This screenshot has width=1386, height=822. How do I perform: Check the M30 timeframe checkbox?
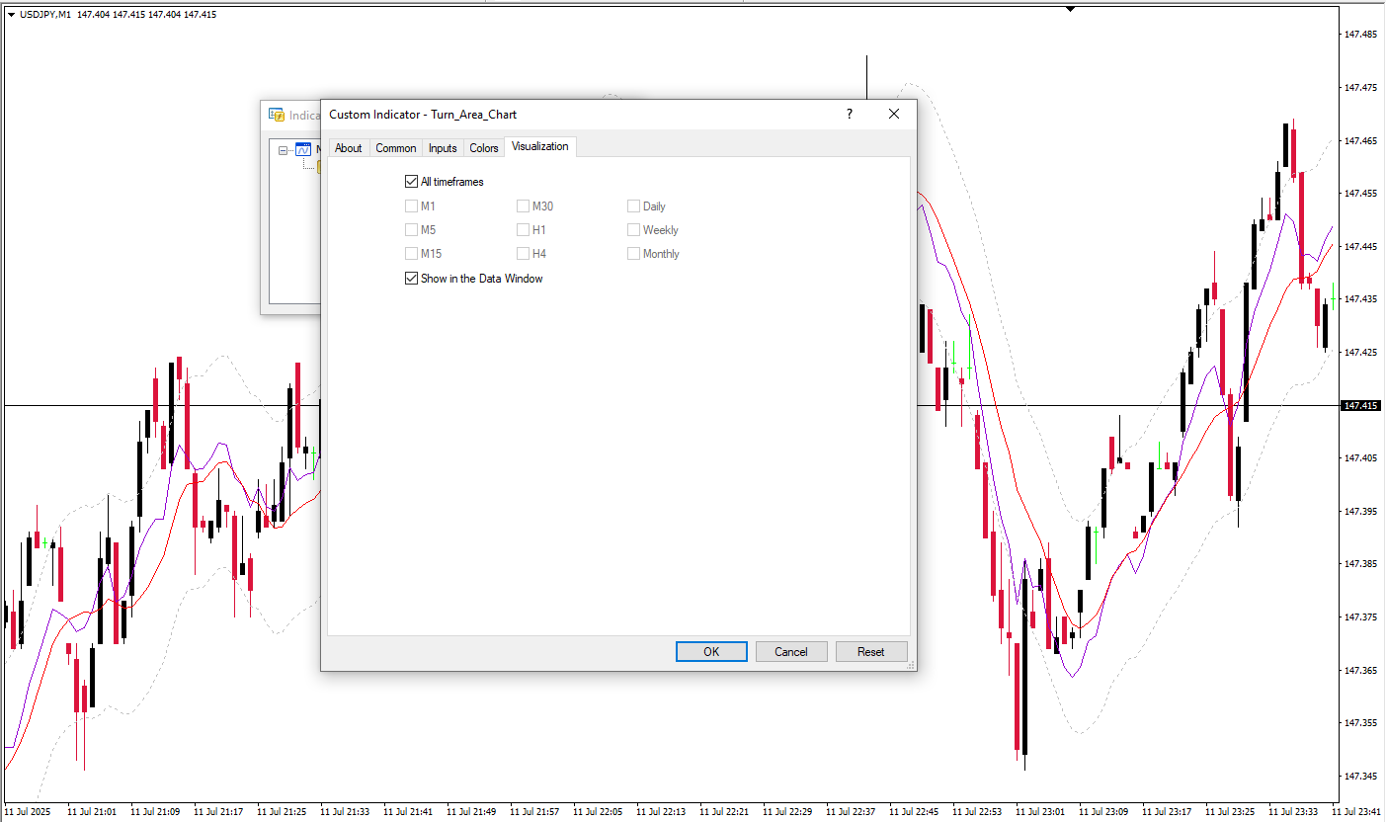point(523,206)
